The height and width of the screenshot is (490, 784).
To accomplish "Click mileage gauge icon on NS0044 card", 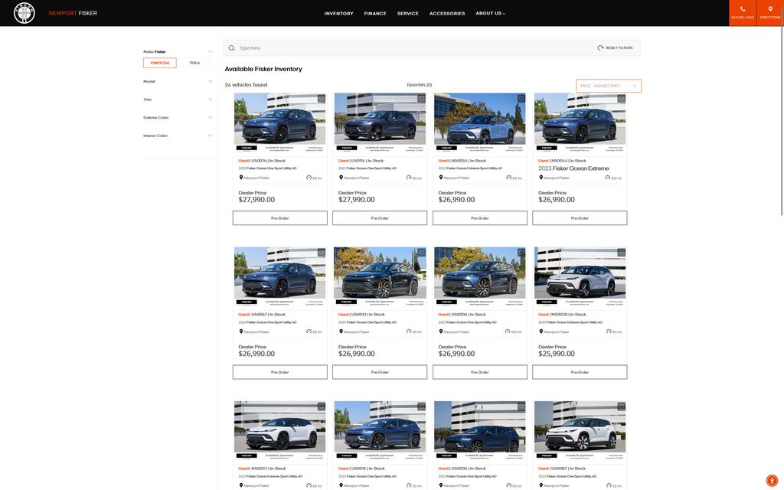I will pyautogui.click(x=608, y=178).
